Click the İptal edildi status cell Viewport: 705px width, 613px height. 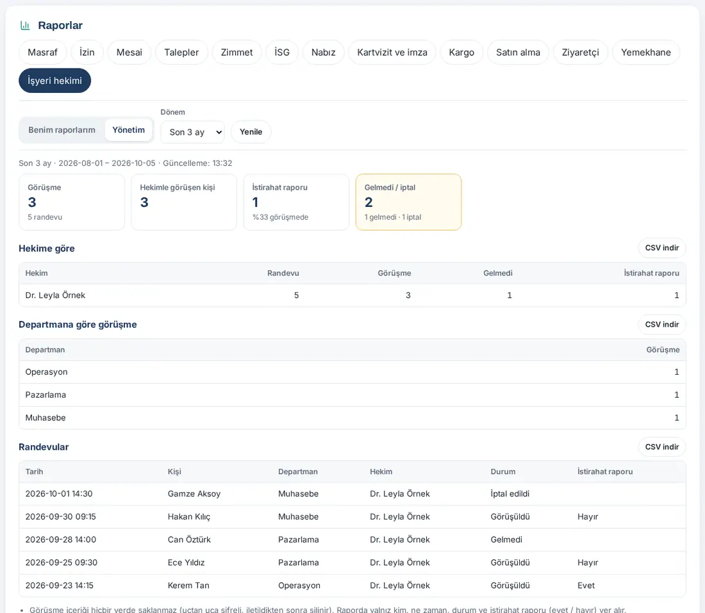coord(510,493)
